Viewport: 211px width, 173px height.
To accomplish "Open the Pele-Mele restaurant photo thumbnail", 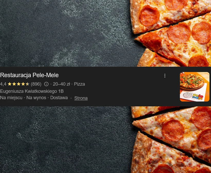I will tap(195, 87).
